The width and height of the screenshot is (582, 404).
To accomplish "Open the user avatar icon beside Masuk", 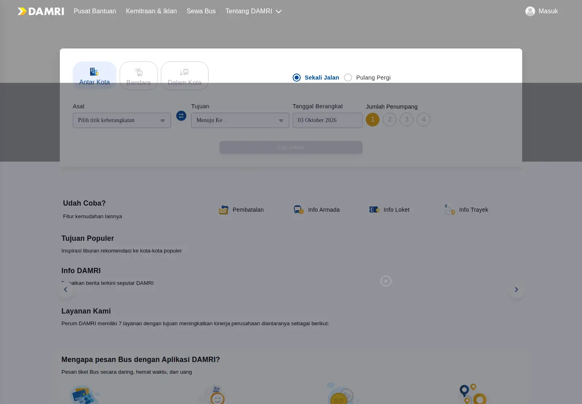I will click(530, 11).
